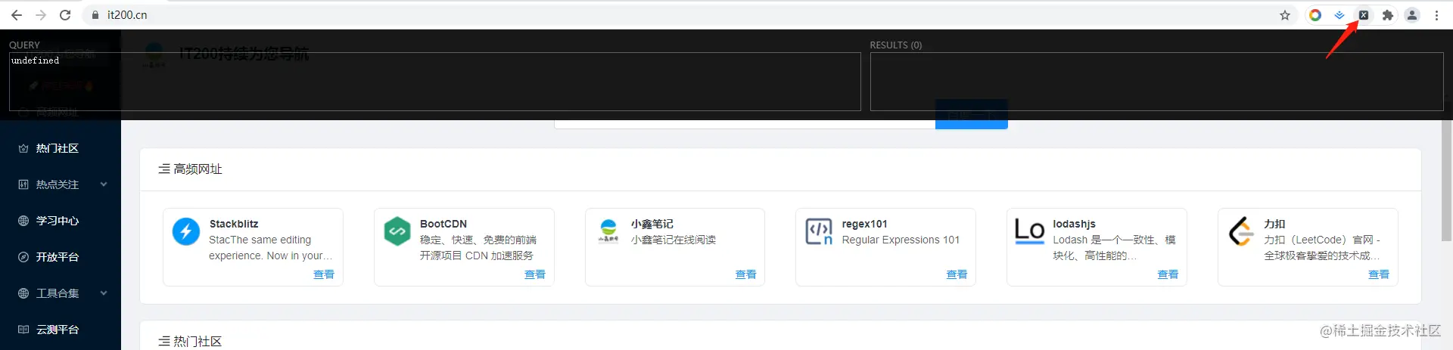1453x350 pixels.
Task: Click the BootCDN green hexagon logo
Action: [397, 231]
